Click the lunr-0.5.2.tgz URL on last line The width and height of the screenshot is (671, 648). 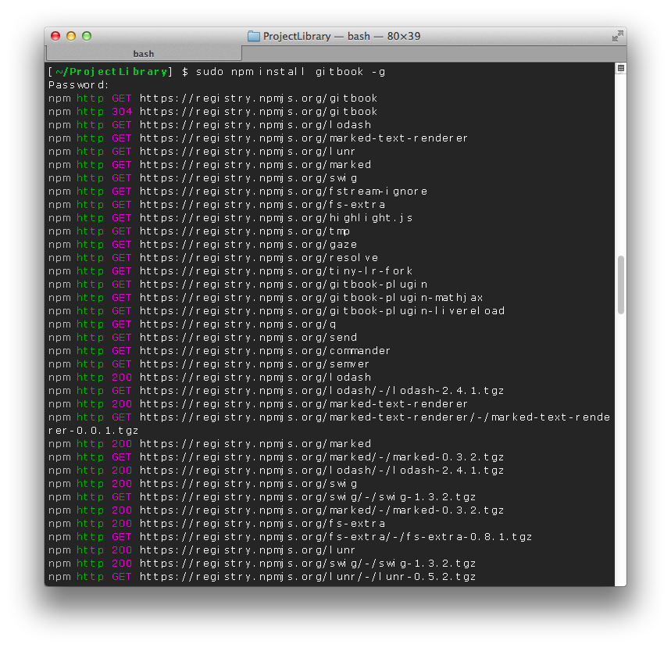pos(308,577)
